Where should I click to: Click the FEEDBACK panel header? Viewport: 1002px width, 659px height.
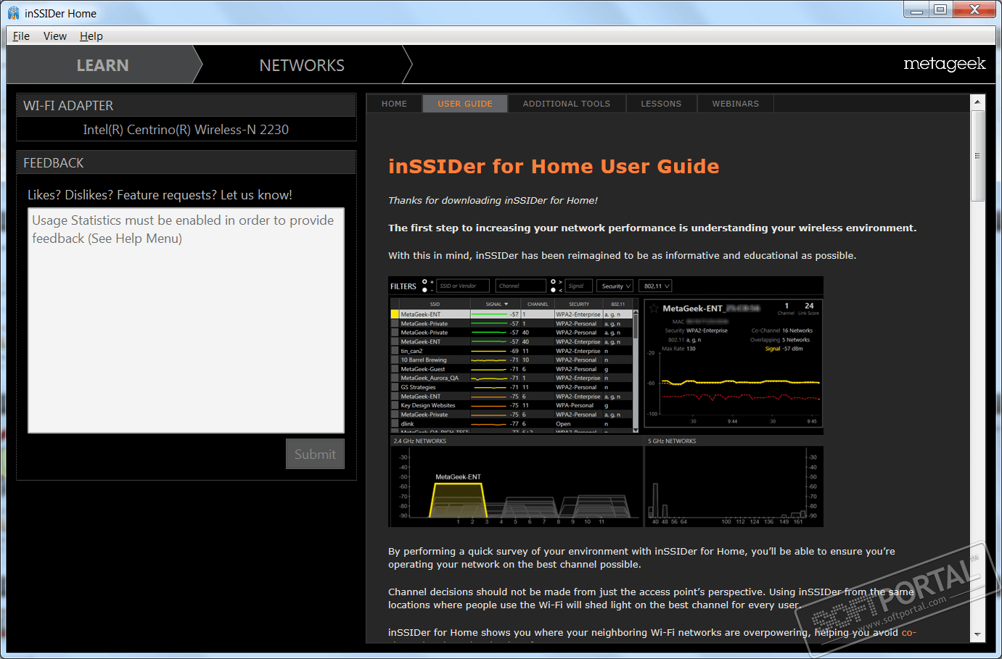tap(186, 162)
